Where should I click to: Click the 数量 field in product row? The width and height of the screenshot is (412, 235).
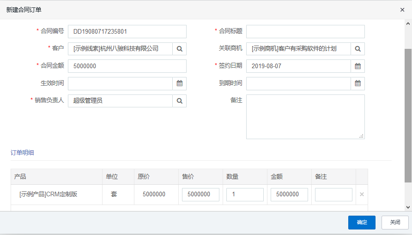245,194
